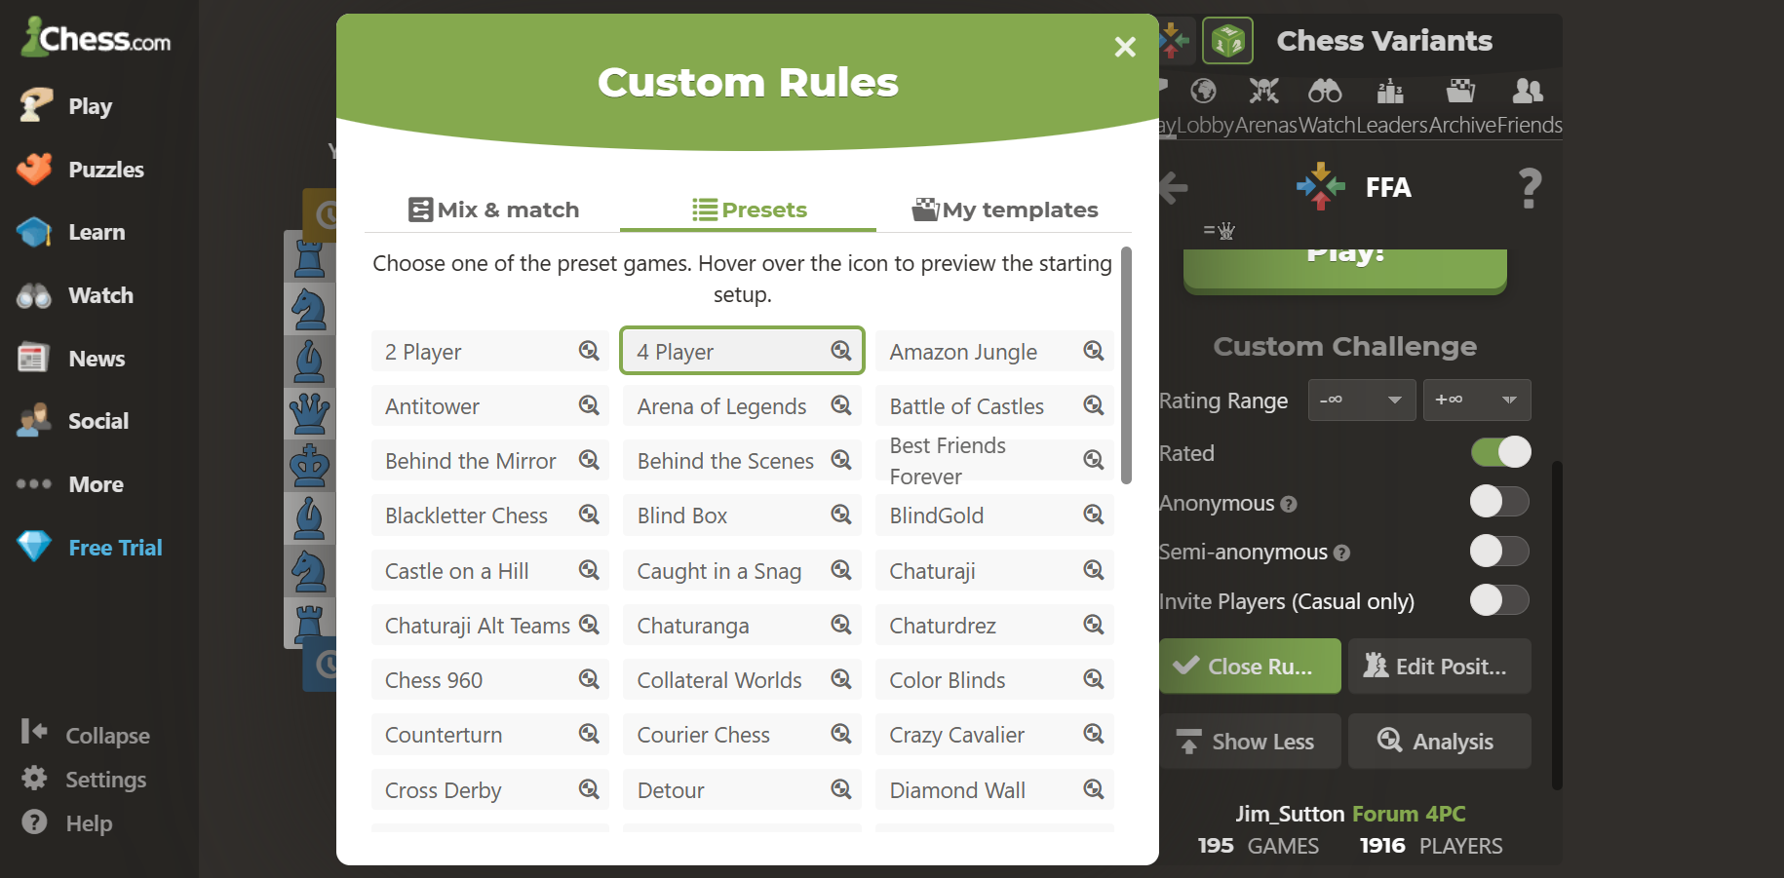
Task: Click the Anonymous help info icon
Action: click(x=1289, y=504)
